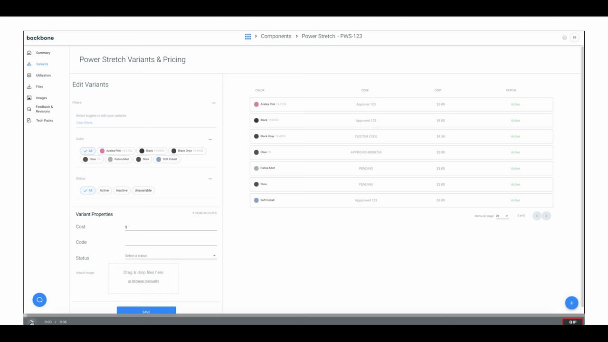Click the Code input field
The image size is (608, 342).
coord(171,242)
